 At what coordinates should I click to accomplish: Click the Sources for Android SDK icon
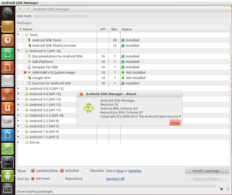click(x=29, y=83)
